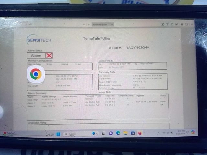Click the Alarm Summary heading
The height and width of the screenshot is (155, 207).
click(37, 93)
